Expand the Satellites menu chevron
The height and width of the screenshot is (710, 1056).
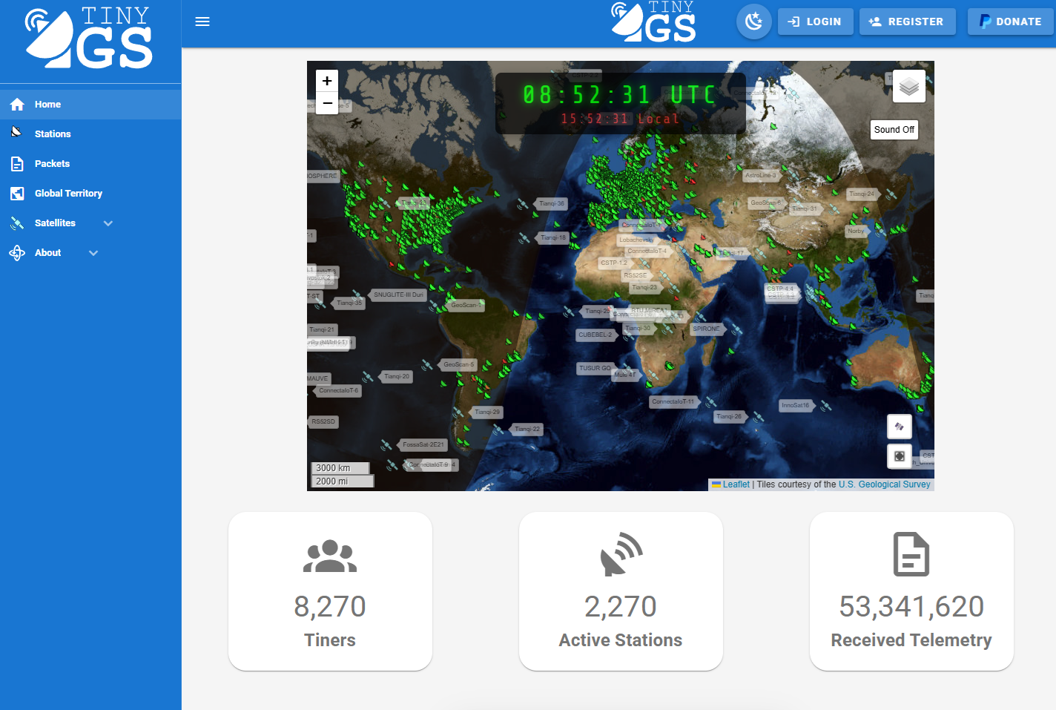[108, 223]
